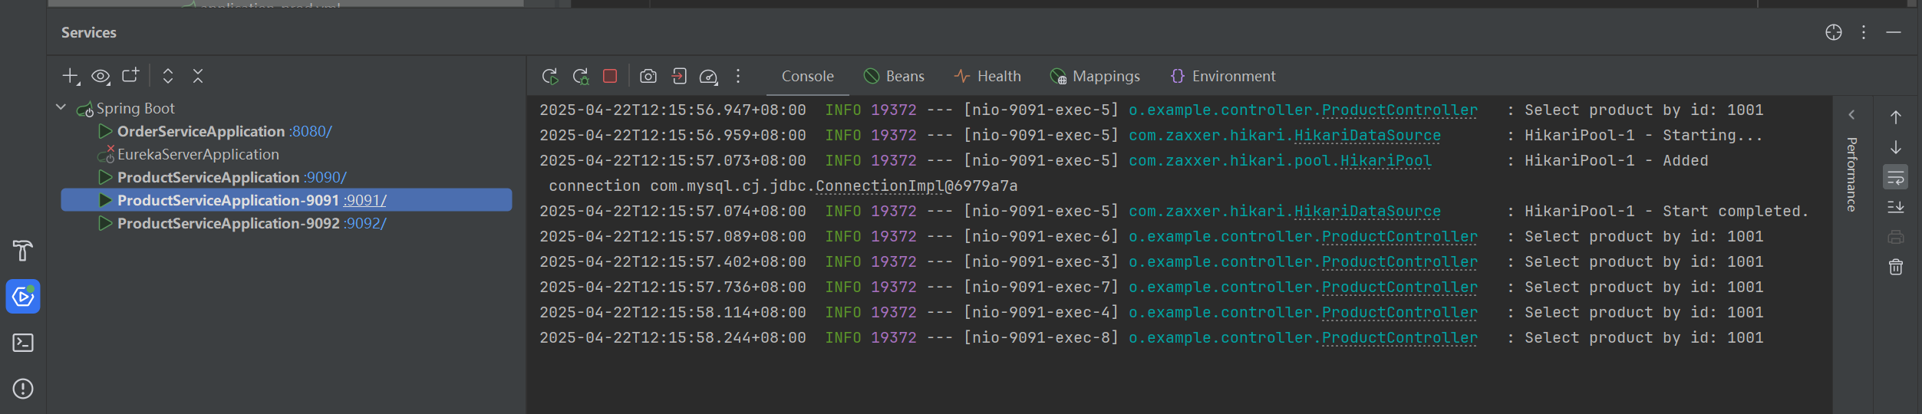Switch to the Mappings tab

(1095, 76)
